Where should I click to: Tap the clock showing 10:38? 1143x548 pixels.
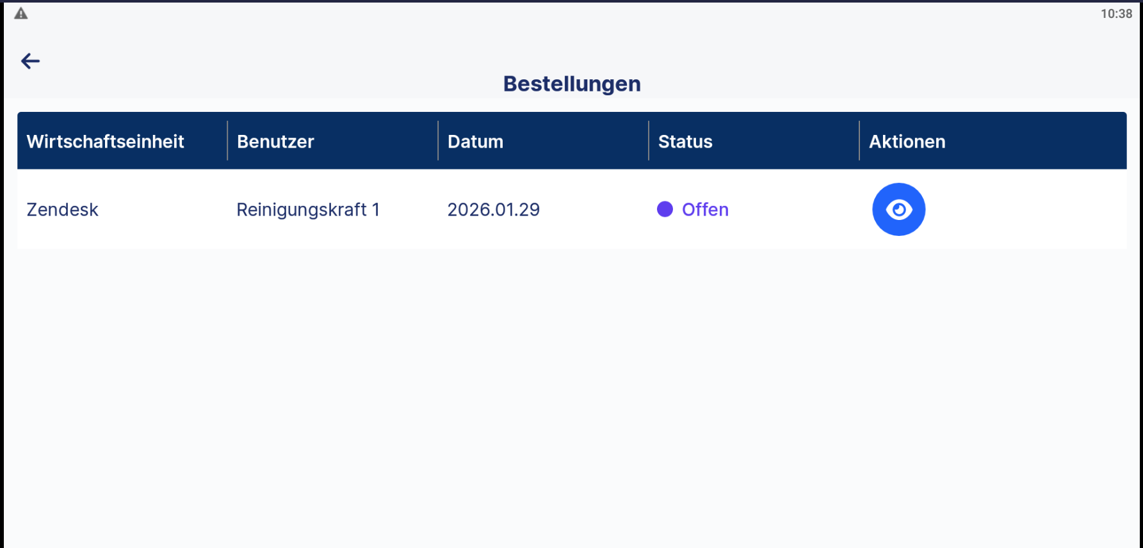click(x=1116, y=13)
